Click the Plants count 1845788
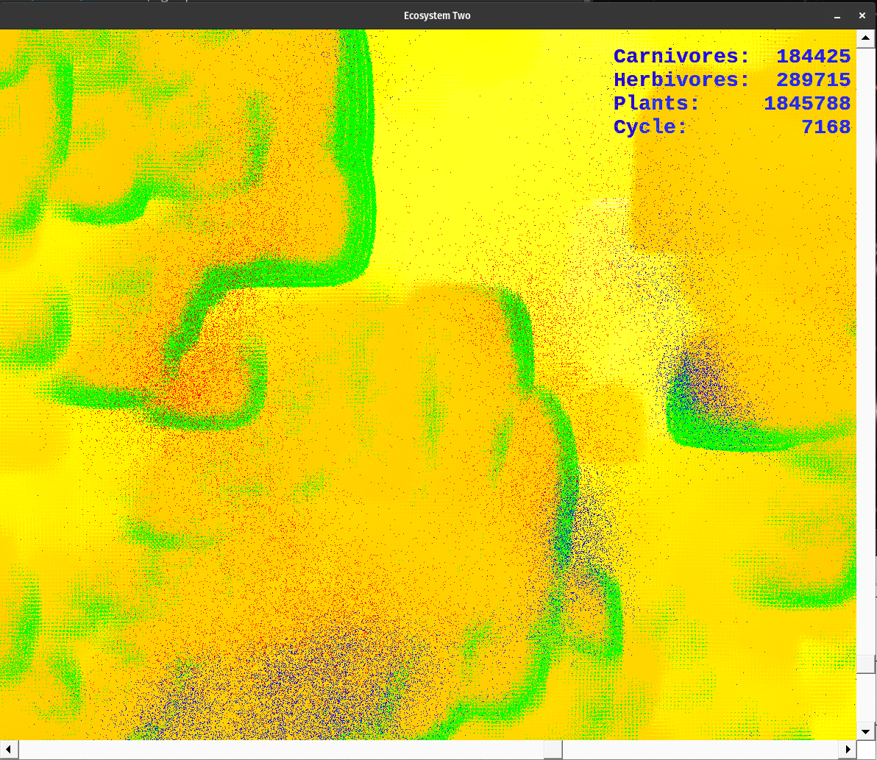Viewport: 877px width, 760px height. click(x=806, y=104)
